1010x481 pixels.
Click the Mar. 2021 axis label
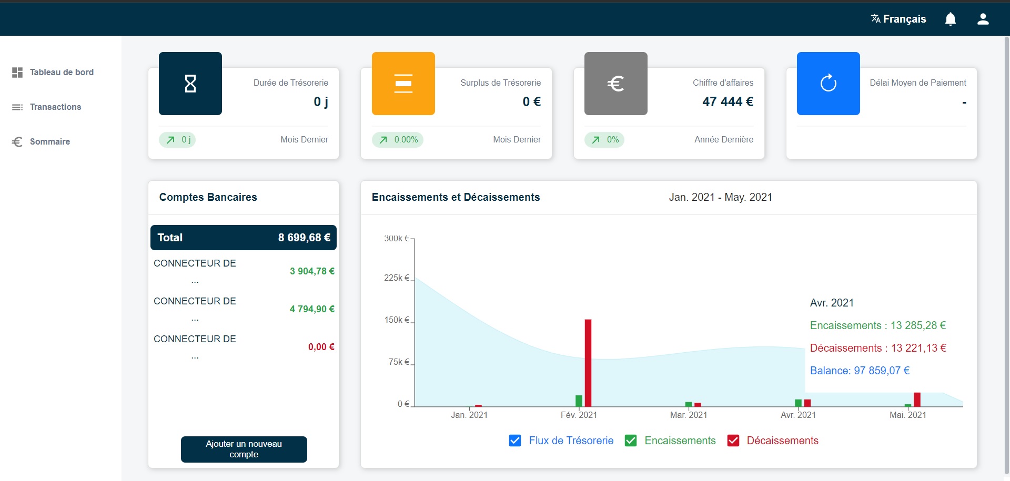[x=689, y=415]
